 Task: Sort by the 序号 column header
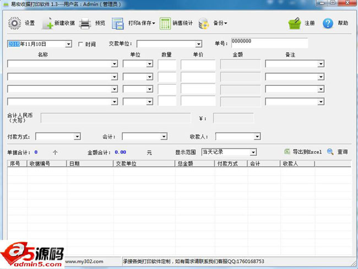click(18, 163)
